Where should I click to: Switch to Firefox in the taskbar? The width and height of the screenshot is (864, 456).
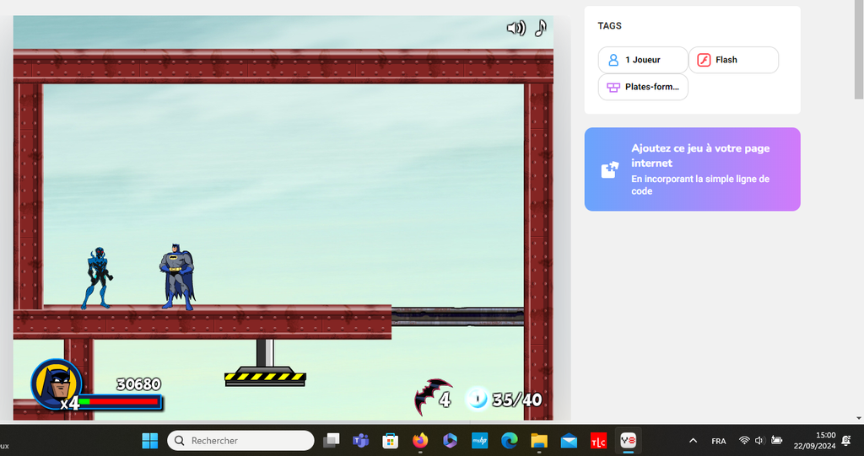[420, 441]
